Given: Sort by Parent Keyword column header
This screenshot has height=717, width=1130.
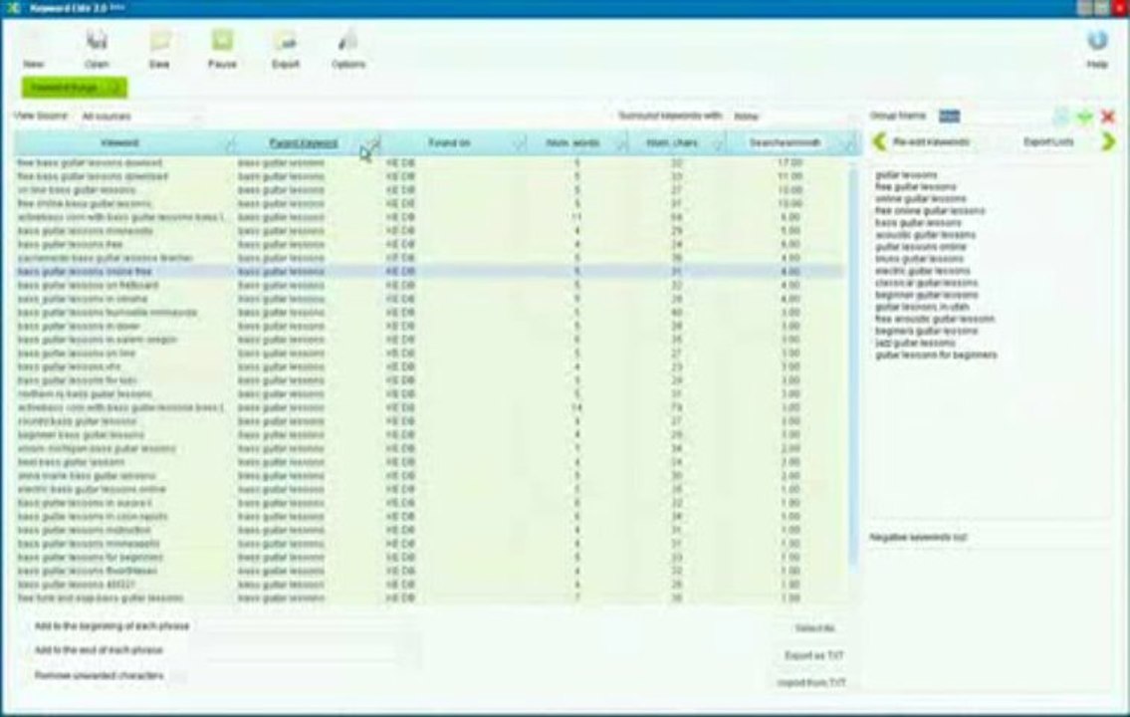Looking at the screenshot, I should (303, 142).
